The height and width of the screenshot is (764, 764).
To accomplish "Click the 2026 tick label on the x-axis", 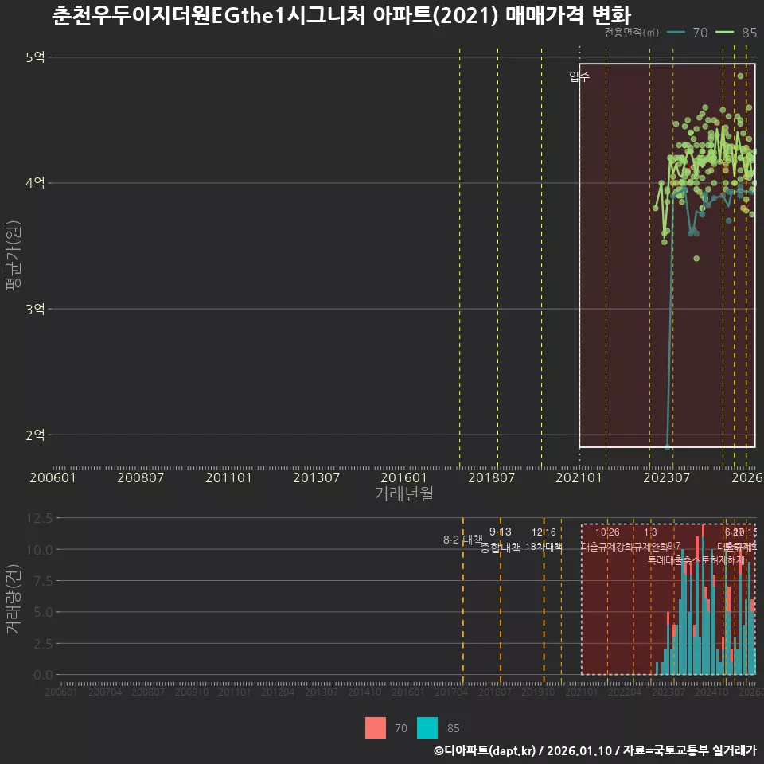I will [x=747, y=477].
